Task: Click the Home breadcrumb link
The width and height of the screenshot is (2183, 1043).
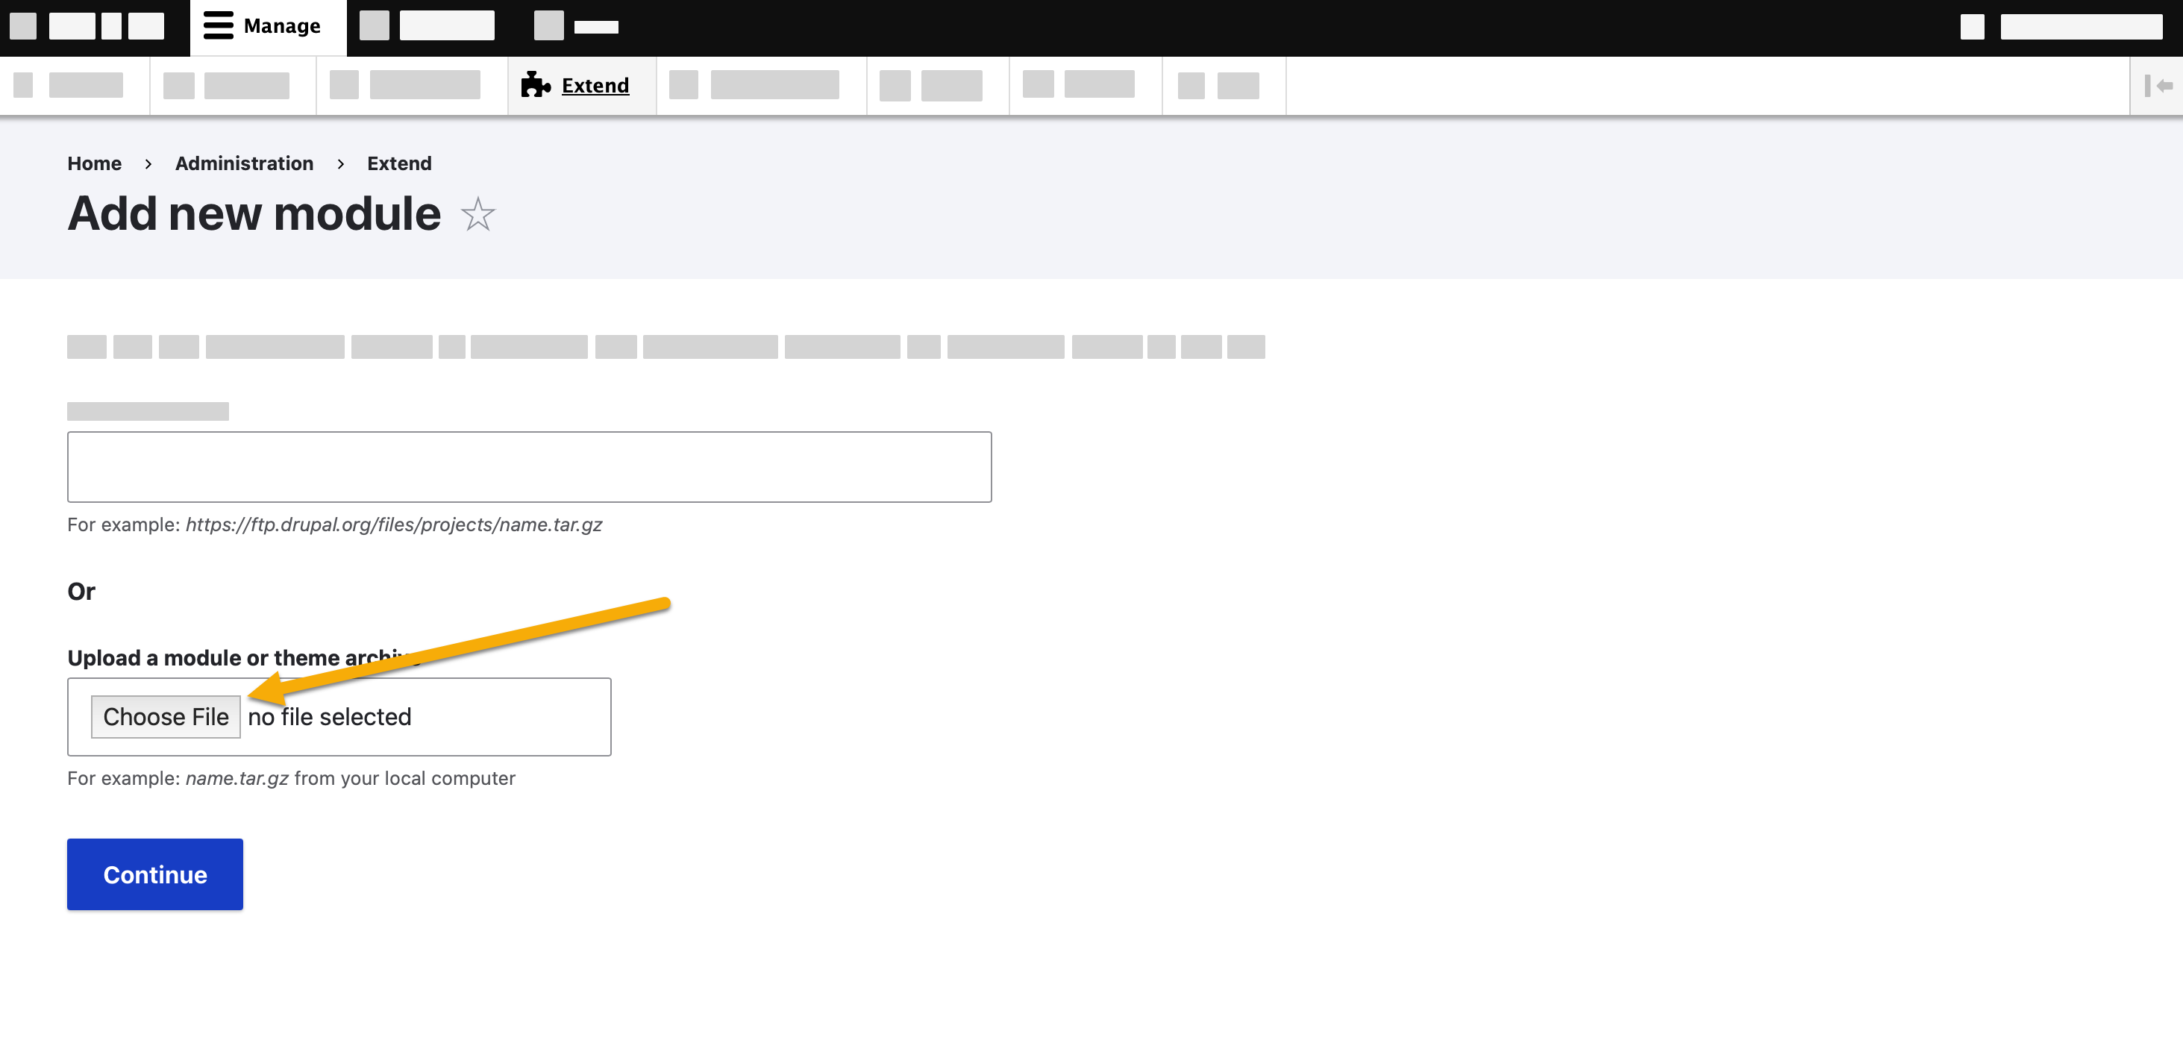Action: tap(93, 163)
